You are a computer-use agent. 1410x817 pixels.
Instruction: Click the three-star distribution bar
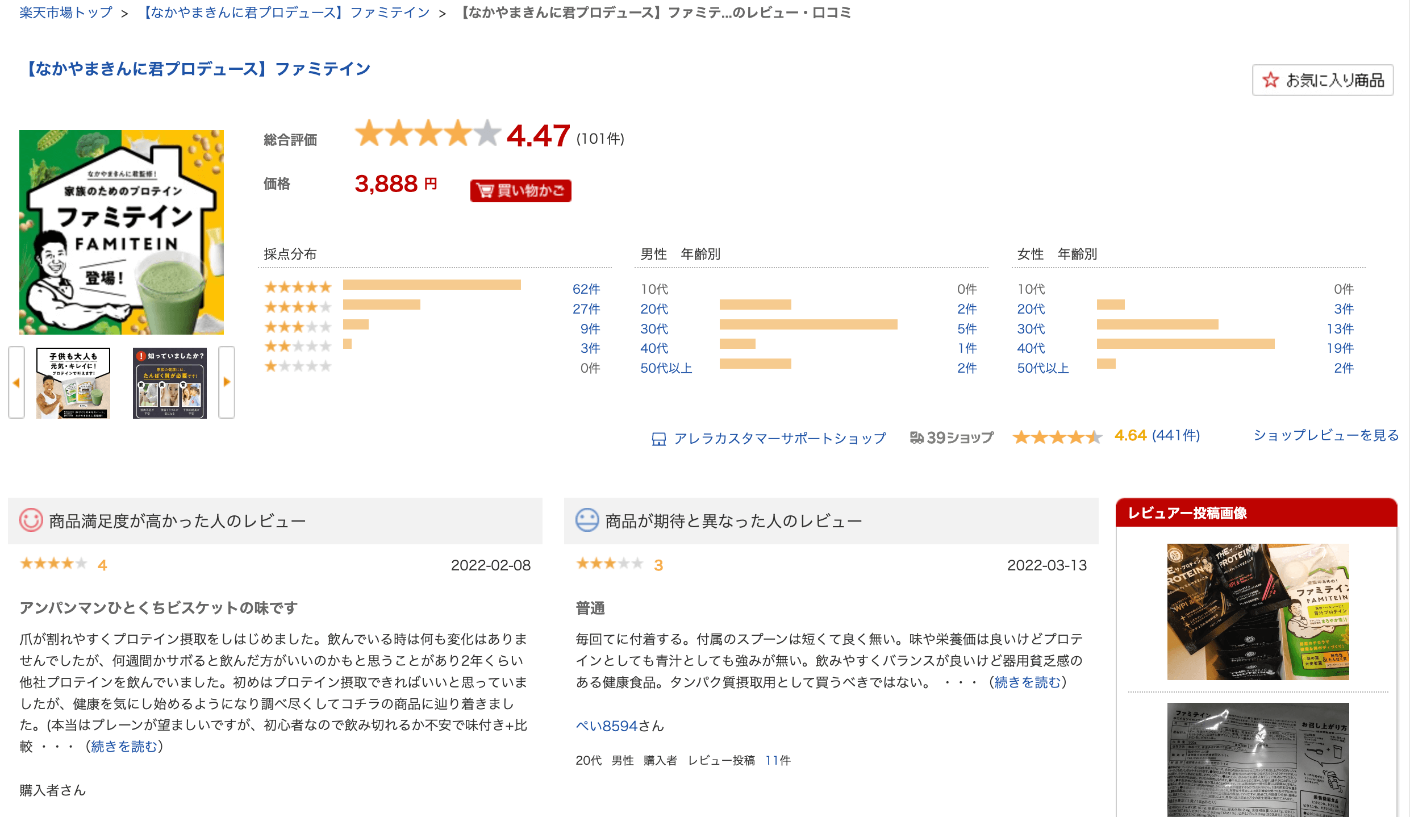[356, 324]
